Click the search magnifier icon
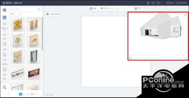This screenshot has height=98, width=189. tap(39, 9)
